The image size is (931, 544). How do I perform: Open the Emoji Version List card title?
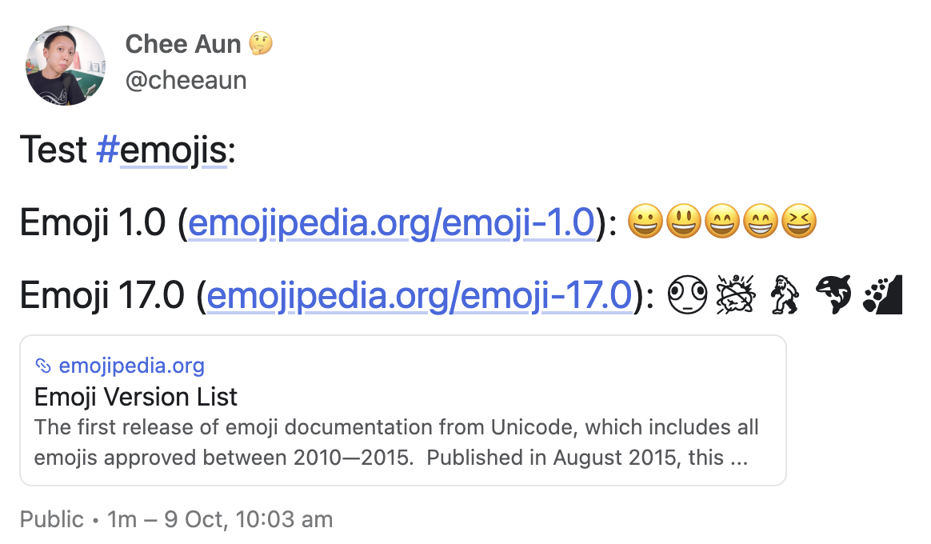pos(136,397)
